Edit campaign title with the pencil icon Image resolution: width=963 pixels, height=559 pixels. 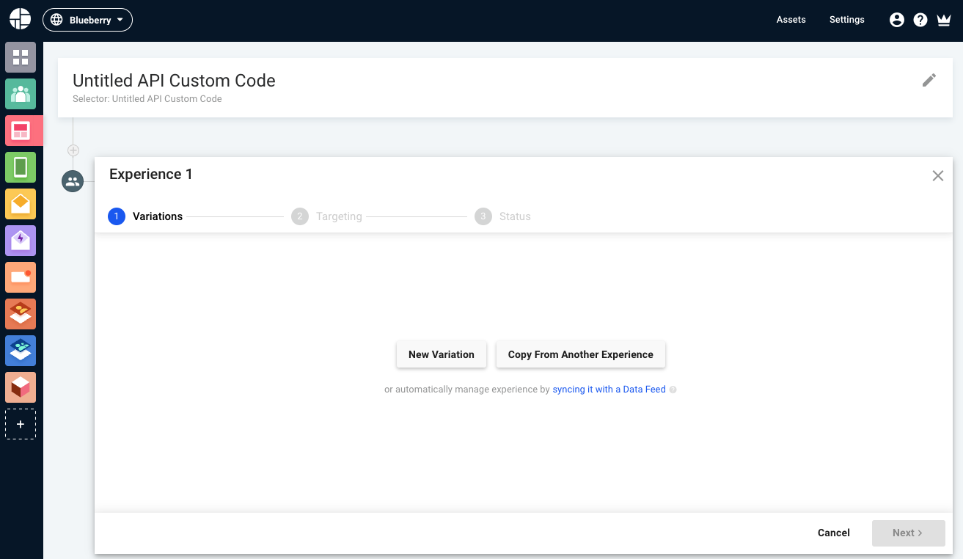(x=929, y=80)
